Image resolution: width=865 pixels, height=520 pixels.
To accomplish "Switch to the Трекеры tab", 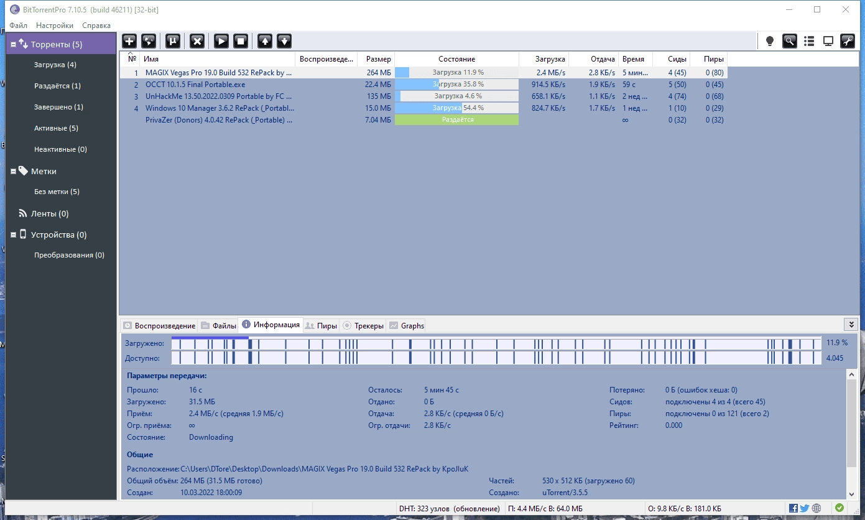I will click(363, 325).
